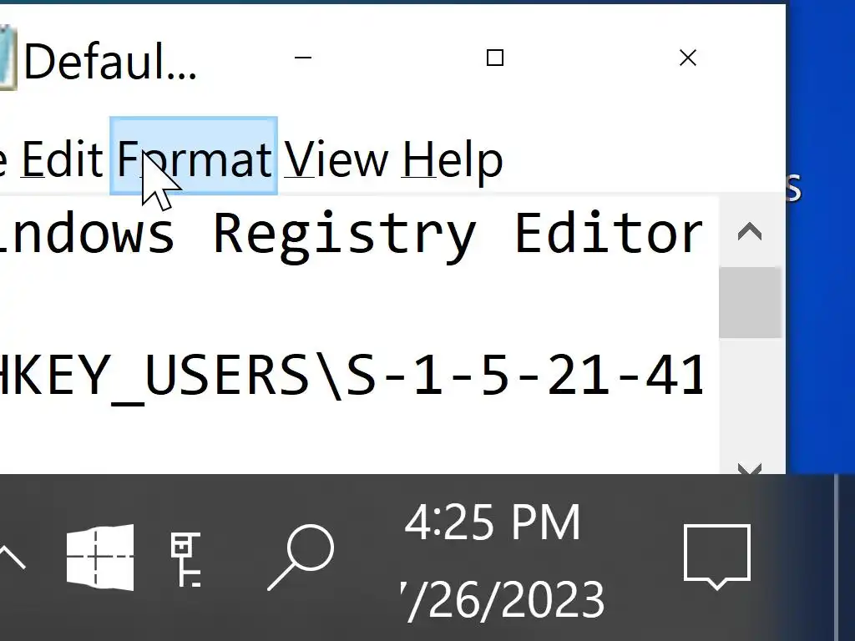Screen dimensions: 855x641
Task: Click the scrollbar up arrow
Action: tap(750, 232)
